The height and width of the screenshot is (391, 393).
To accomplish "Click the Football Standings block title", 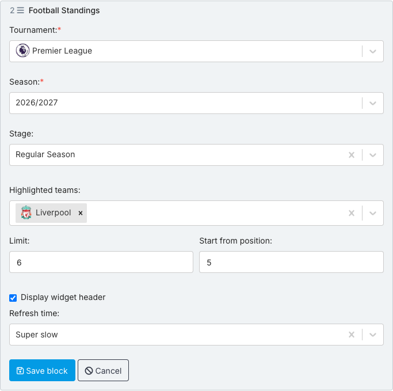I will pos(64,10).
